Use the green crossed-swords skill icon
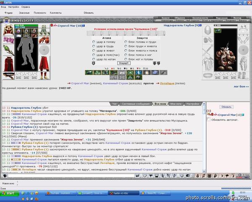The image size is (252, 202). [x=130, y=72]
